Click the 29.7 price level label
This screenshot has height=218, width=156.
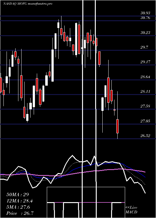(144, 47)
